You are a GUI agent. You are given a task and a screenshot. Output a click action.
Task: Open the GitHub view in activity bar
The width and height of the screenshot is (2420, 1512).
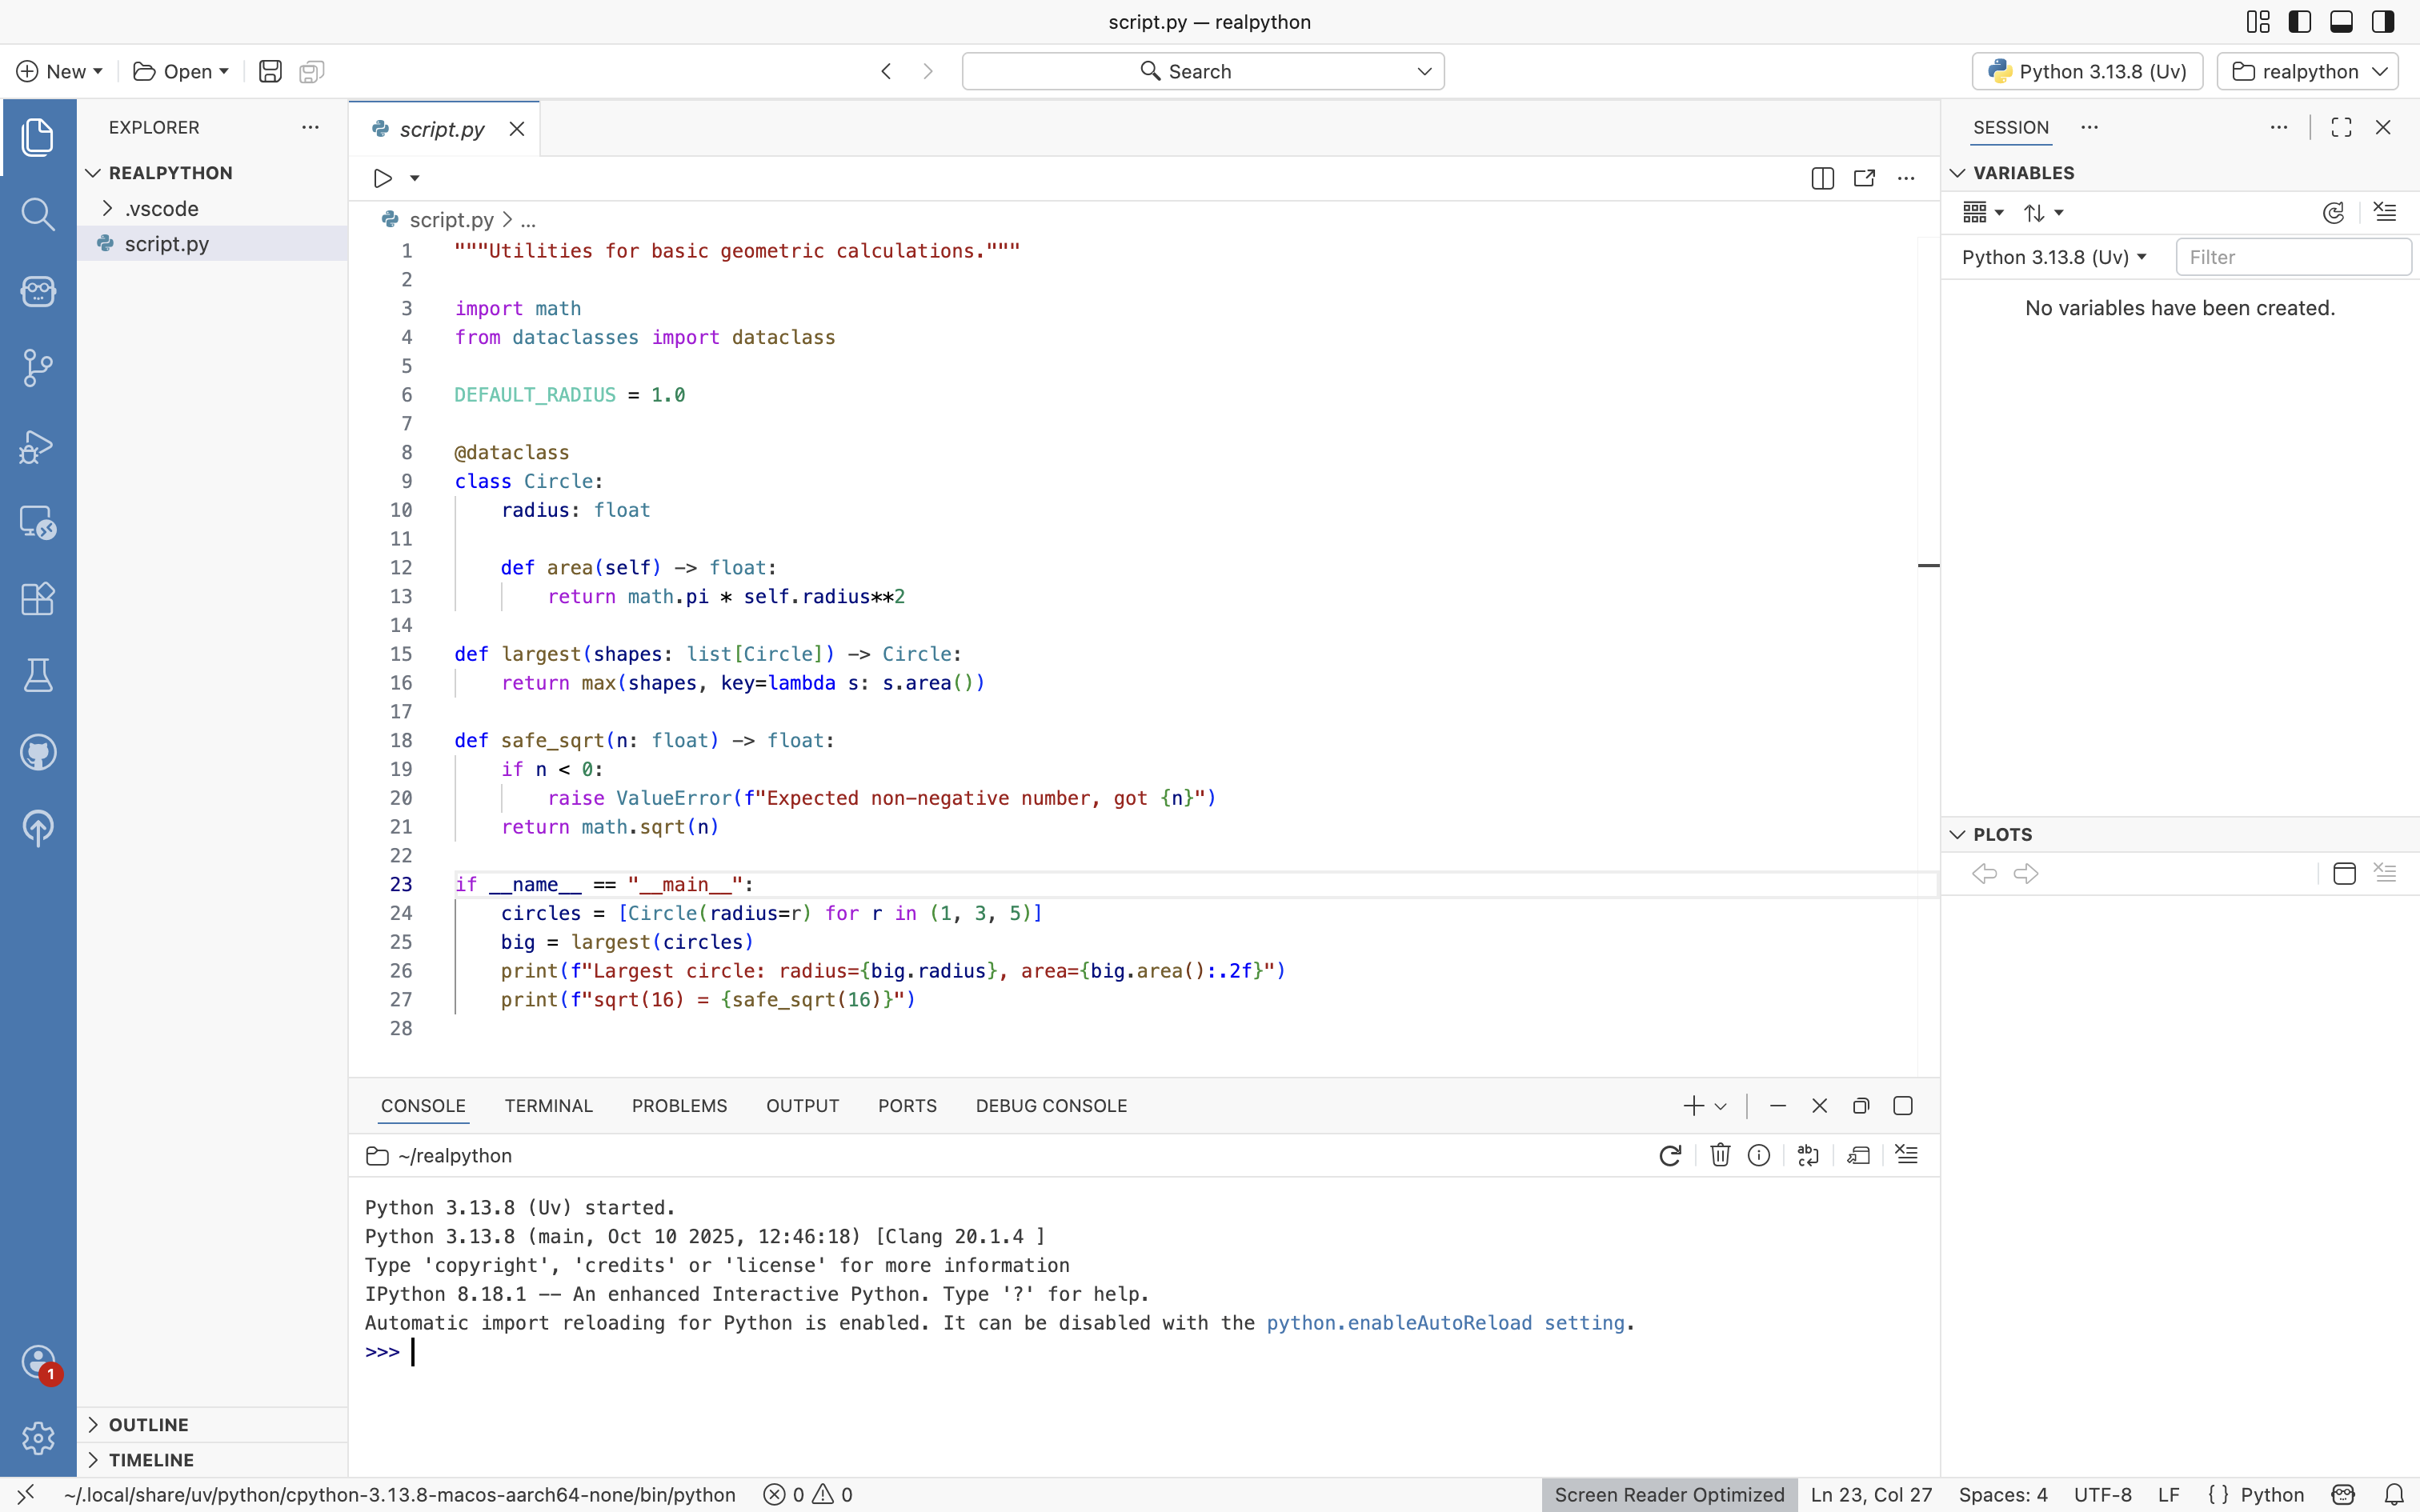click(x=38, y=752)
